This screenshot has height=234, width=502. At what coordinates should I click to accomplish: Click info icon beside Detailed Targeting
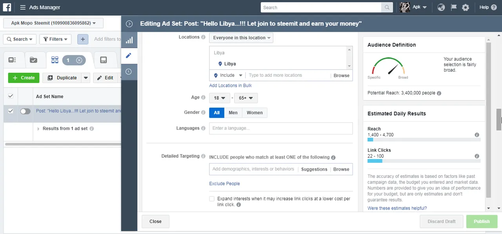click(203, 156)
